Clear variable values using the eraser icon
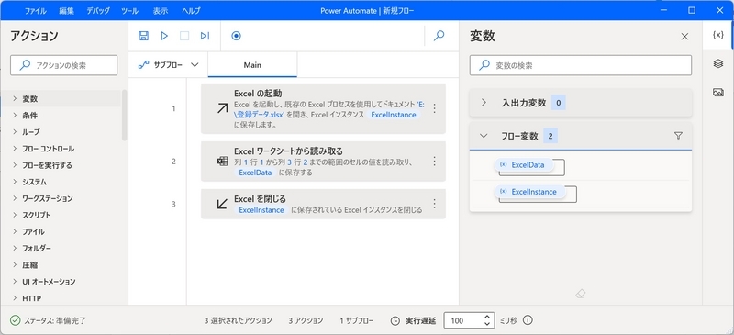 tap(581, 295)
